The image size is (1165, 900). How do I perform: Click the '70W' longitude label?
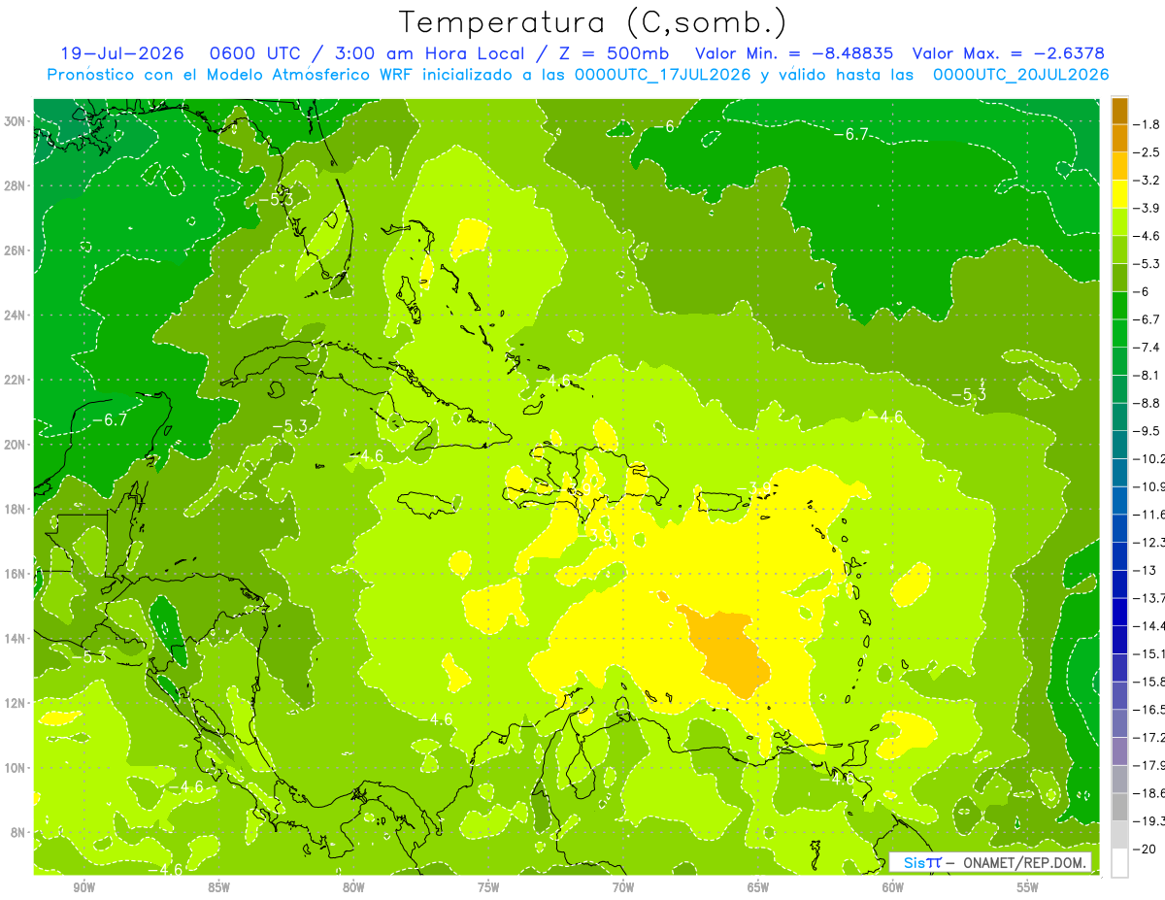623,887
